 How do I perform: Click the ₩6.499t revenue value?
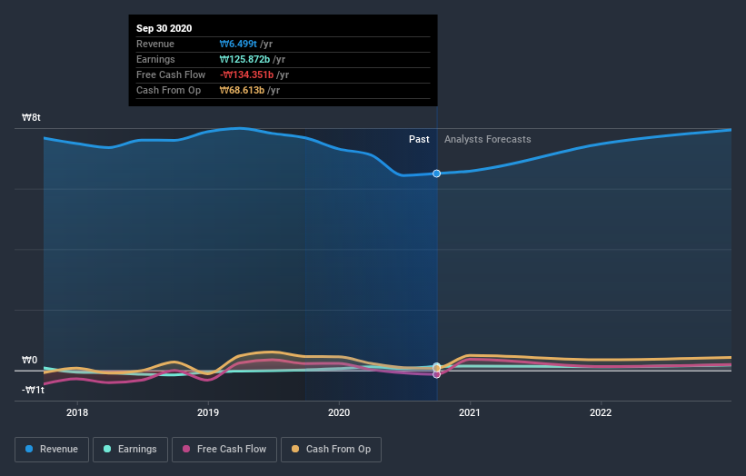238,44
